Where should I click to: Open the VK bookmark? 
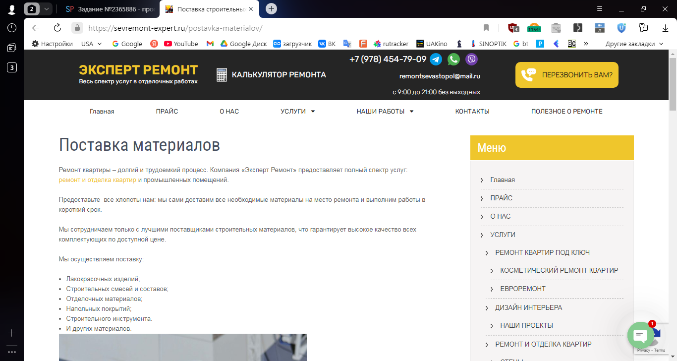(x=327, y=44)
